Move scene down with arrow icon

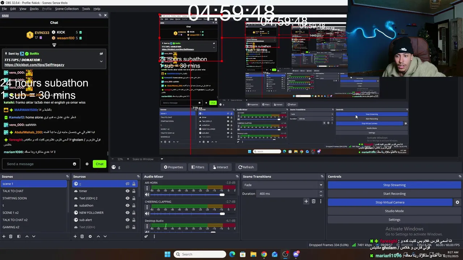(x=34, y=237)
